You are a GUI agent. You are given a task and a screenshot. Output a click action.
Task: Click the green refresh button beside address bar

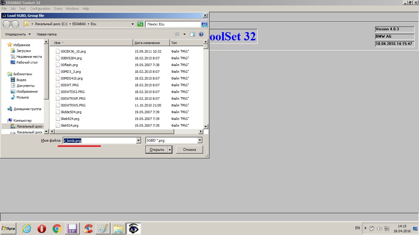(x=140, y=24)
